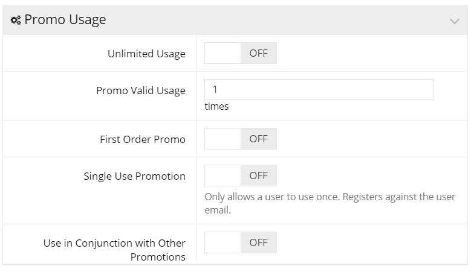
Task: Click OFF text on First Order Promo
Action: pos(258,139)
